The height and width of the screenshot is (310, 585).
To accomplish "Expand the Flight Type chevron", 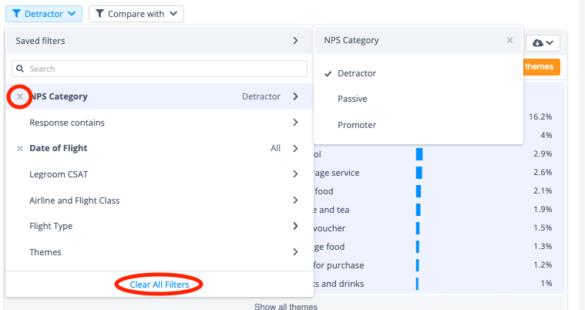I will coord(295,226).
